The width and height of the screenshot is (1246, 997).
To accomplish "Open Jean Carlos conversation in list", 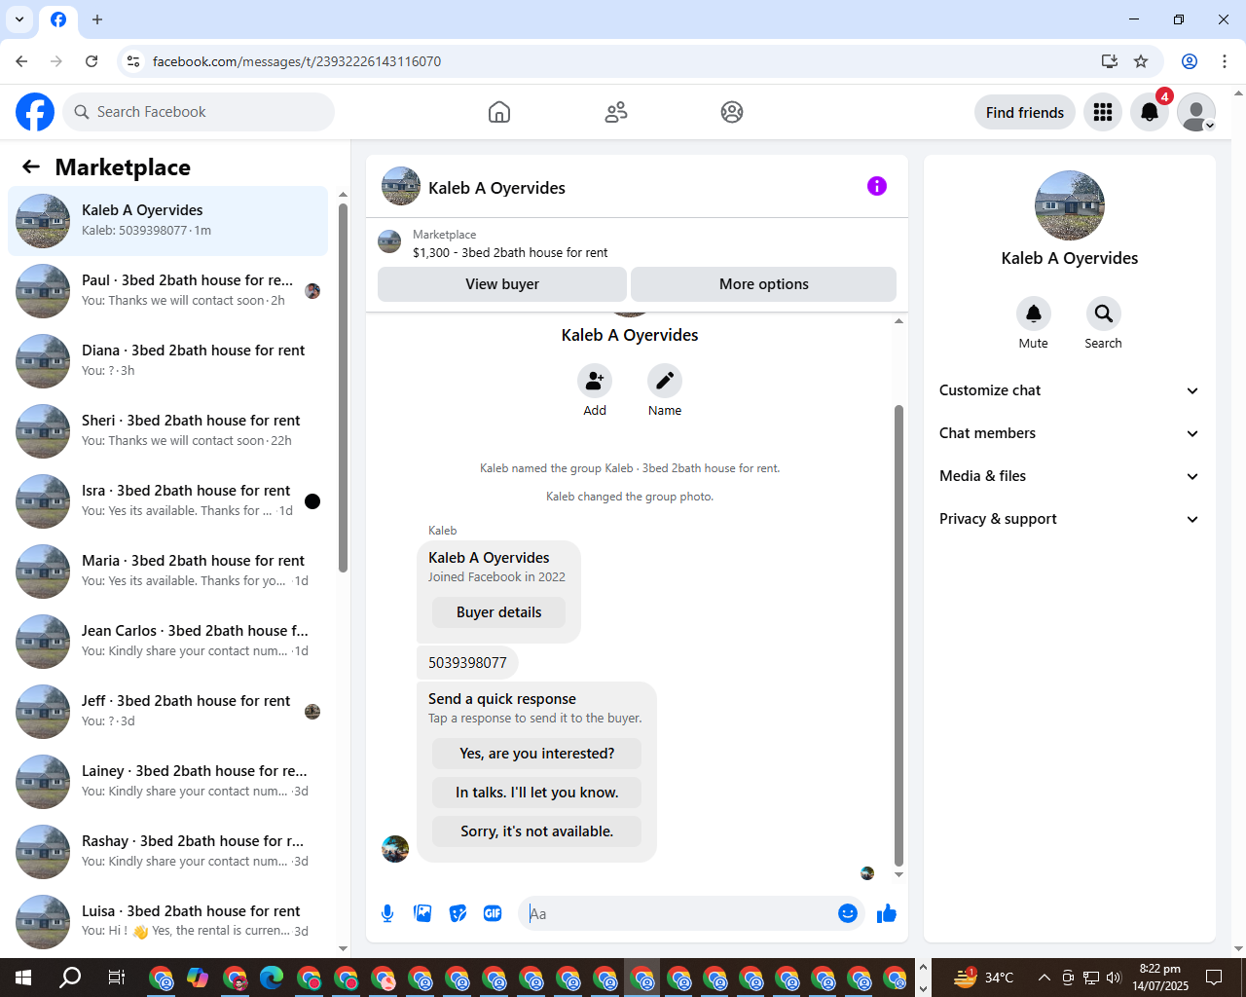I will click(167, 642).
